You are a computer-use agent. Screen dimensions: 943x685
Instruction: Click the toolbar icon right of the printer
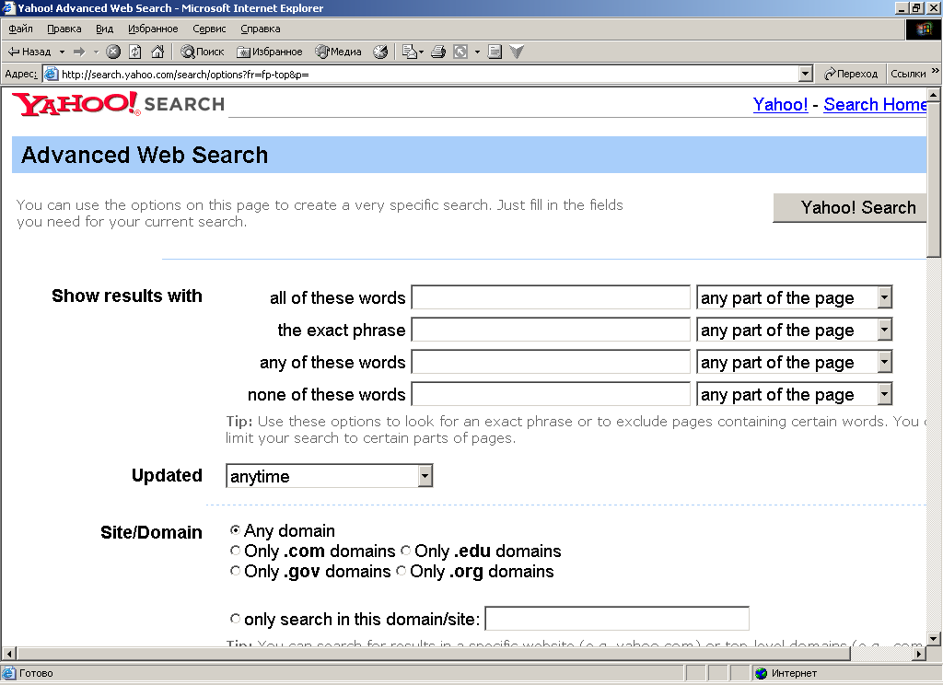coord(460,52)
